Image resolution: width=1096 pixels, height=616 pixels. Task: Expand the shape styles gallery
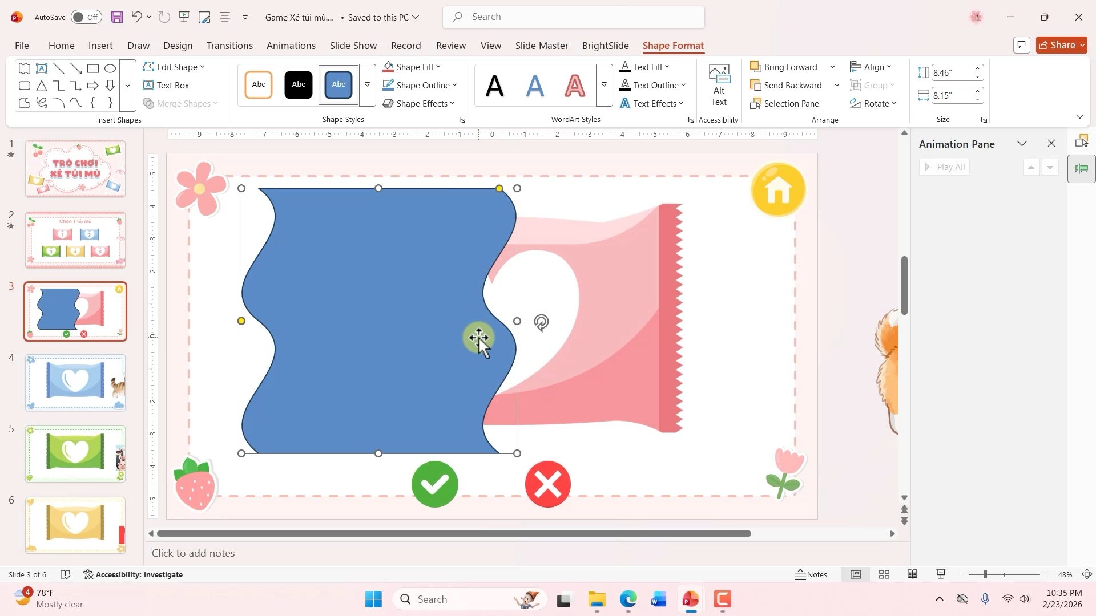coord(368,85)
